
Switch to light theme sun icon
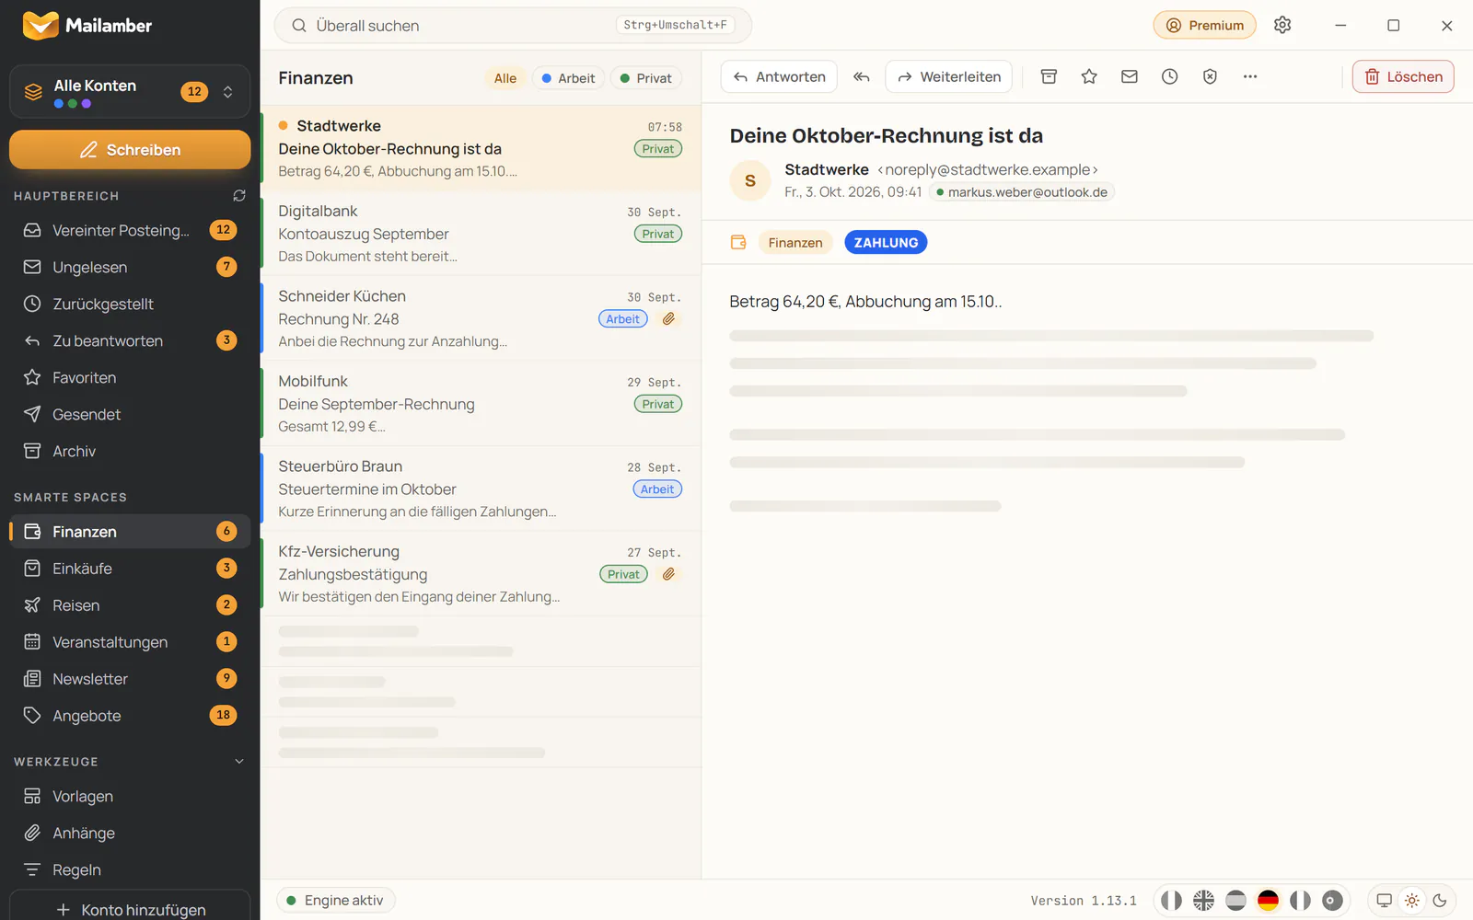(1412, 901)
